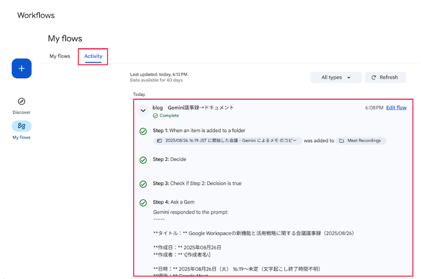Click the green check icon for Step 4
The height and width of the screenshot is (279, 421).
pyautogui.click(x=143, y=202)
